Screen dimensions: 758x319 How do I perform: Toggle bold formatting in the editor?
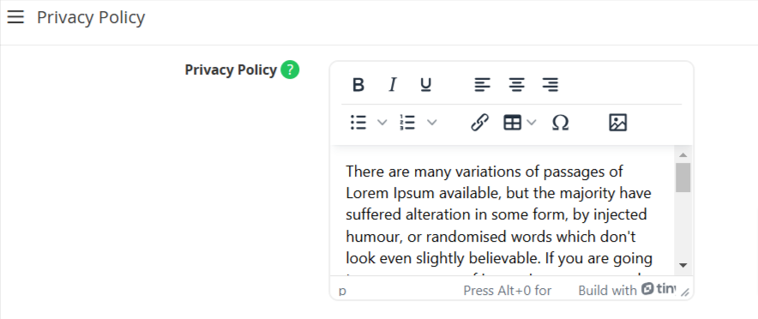tap(358, 85)
